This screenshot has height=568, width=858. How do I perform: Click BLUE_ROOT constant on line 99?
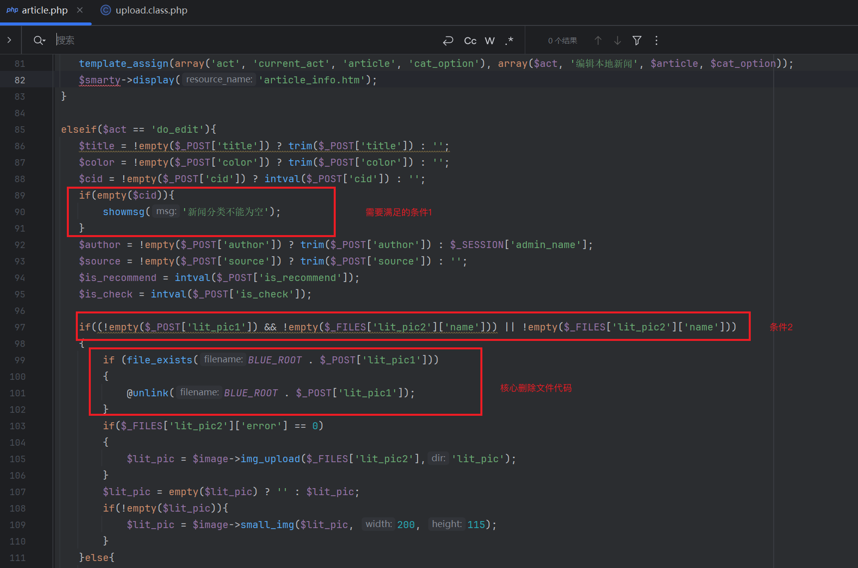coord(275,360)
